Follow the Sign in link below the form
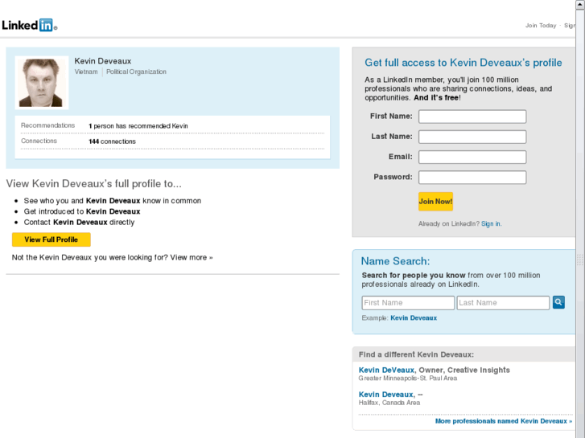 pyautogui.click(x=491, y=223)
